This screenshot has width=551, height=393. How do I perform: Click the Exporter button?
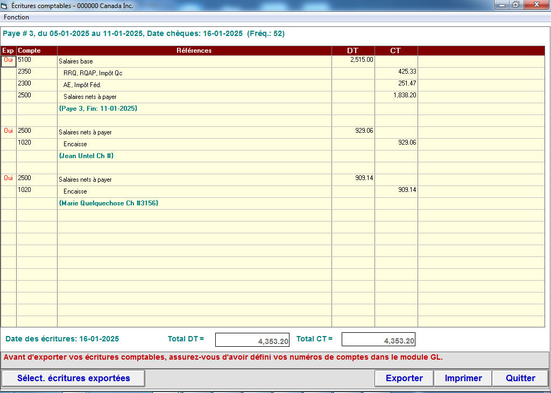pos(404,378)
